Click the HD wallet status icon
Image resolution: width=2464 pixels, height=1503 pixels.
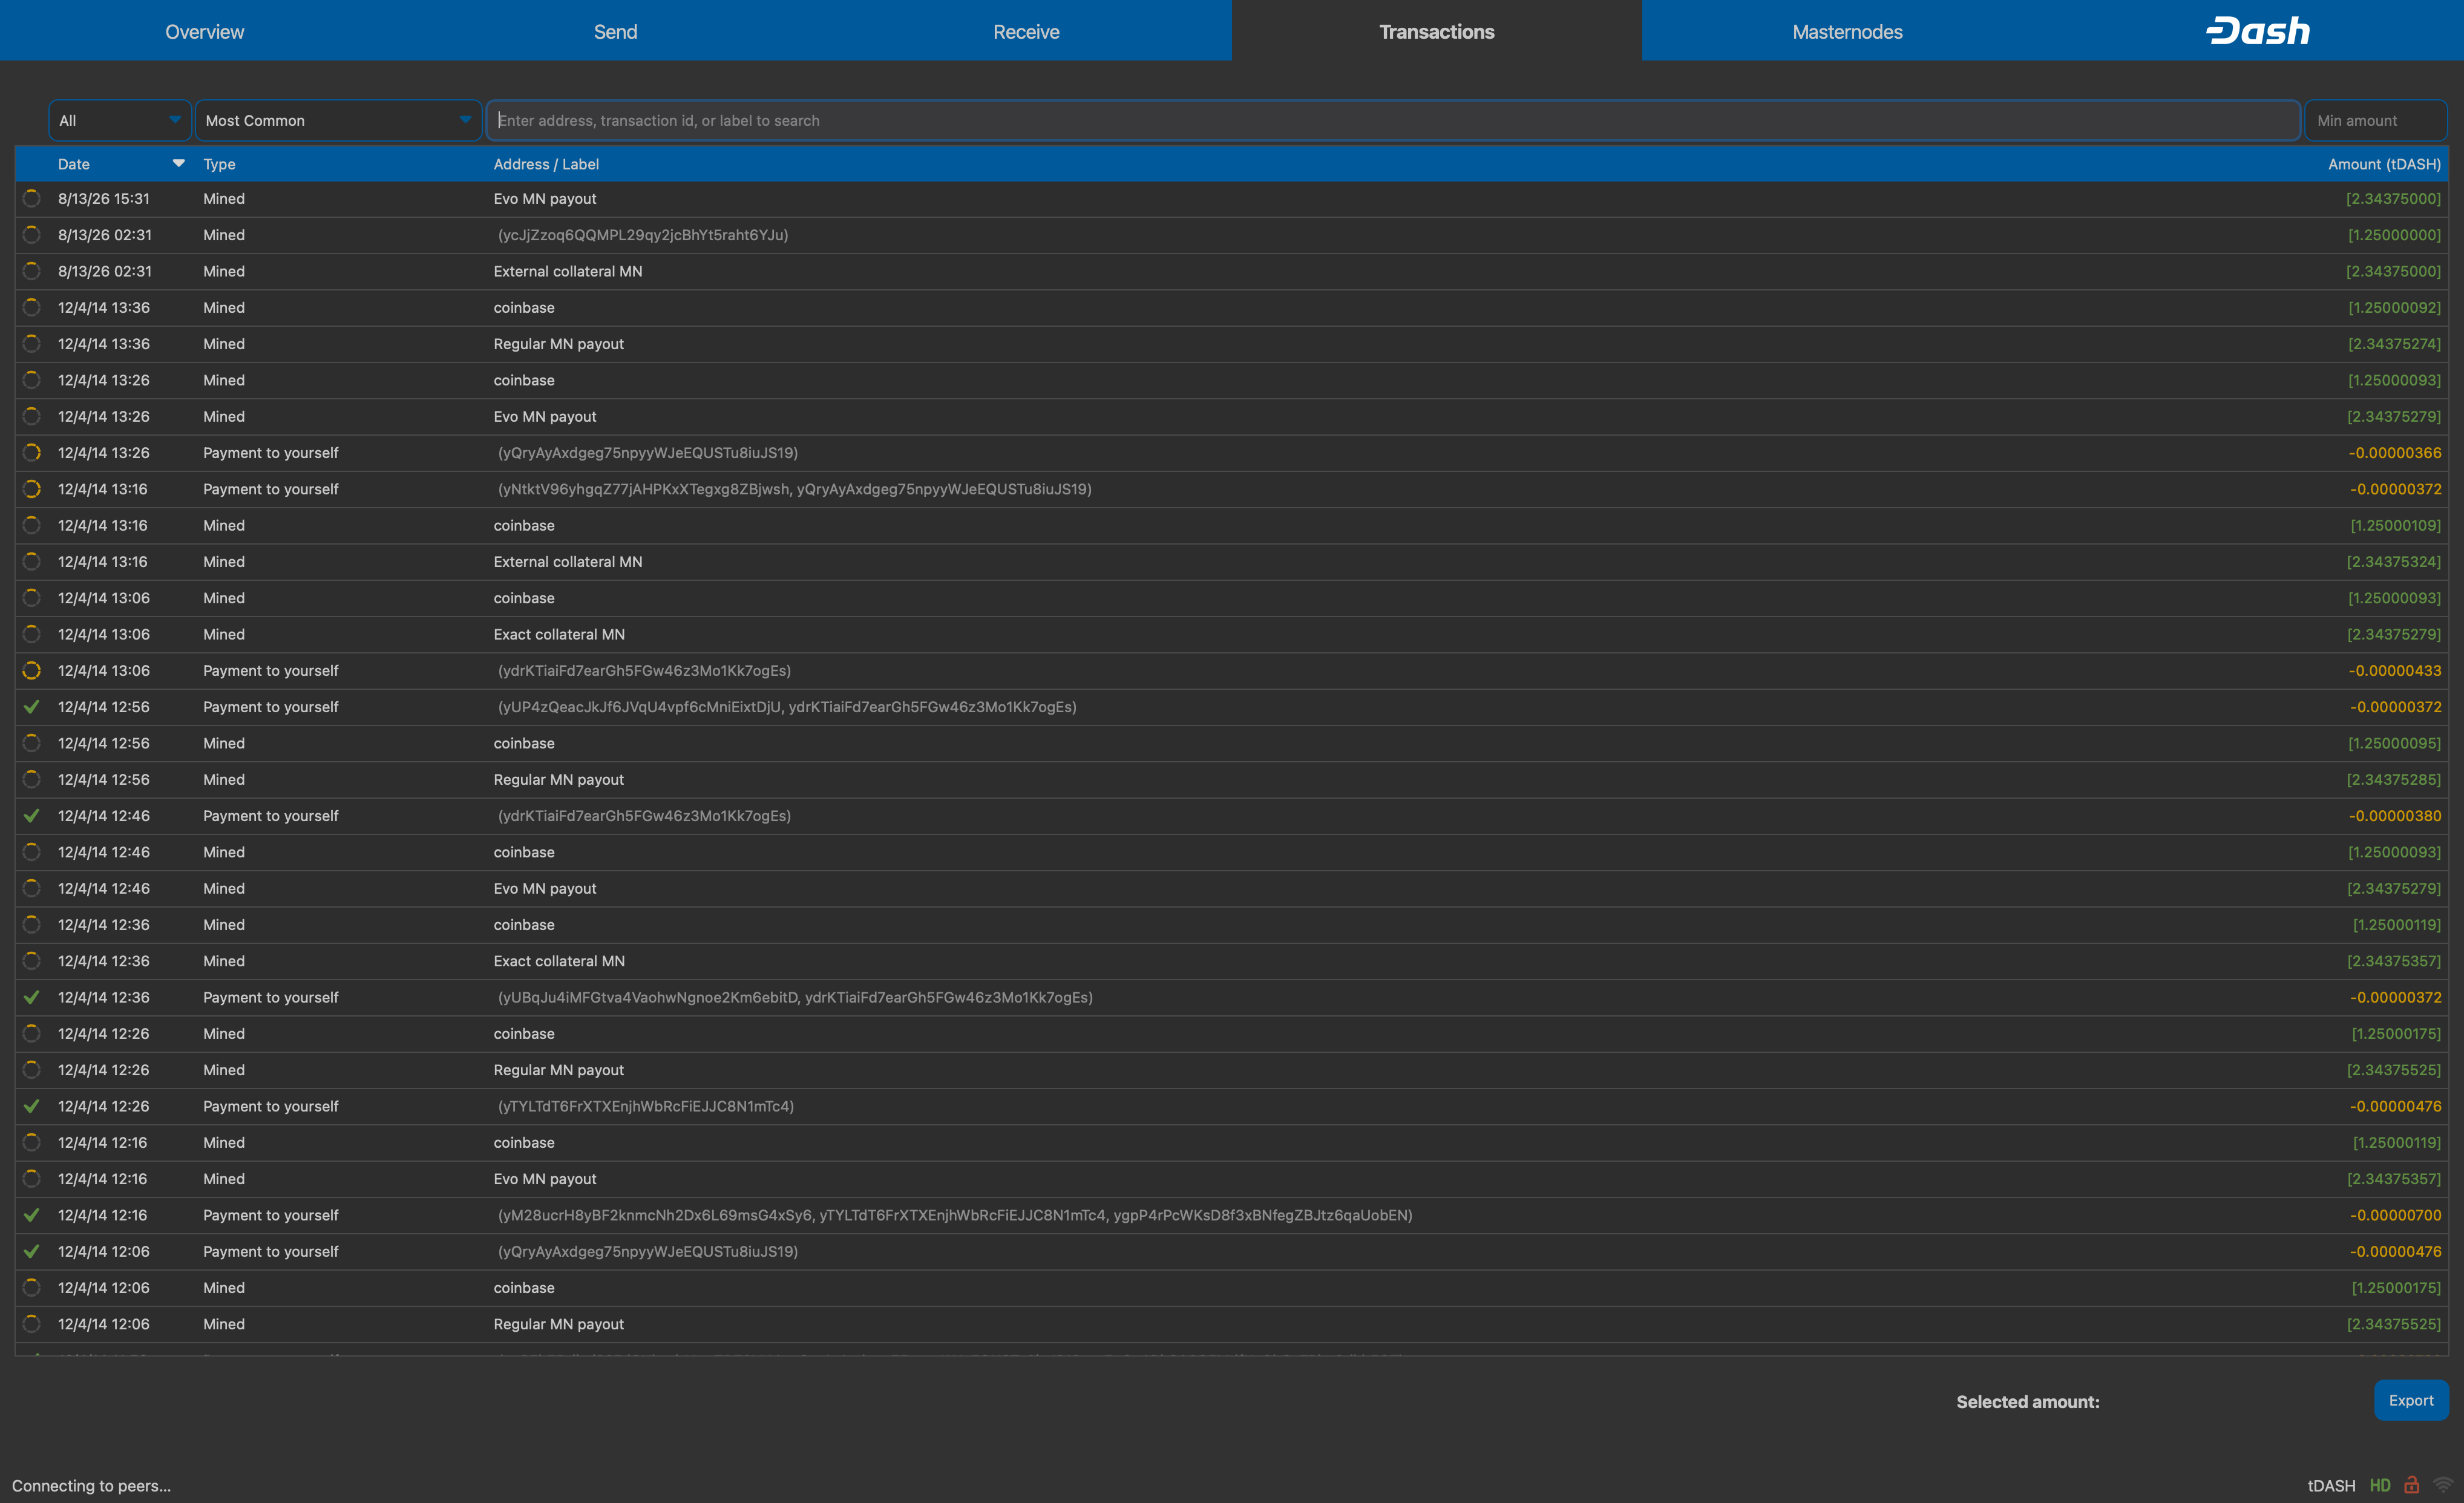pyautogui.click(x=2380, y=1485)
